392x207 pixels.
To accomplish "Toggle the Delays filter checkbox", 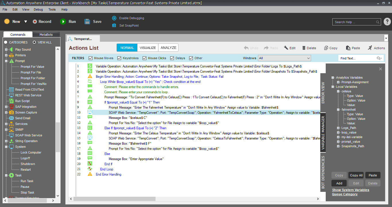I will (172, 58).
